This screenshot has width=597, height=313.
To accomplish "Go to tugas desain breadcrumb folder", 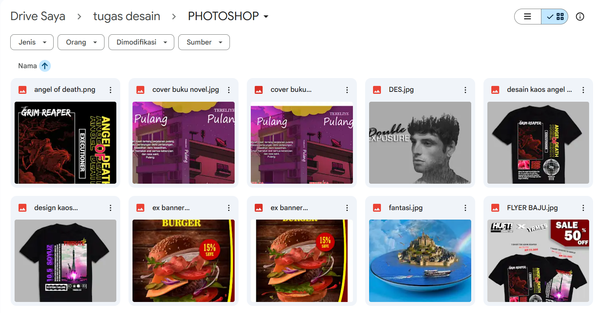I will tap(127, 16).
